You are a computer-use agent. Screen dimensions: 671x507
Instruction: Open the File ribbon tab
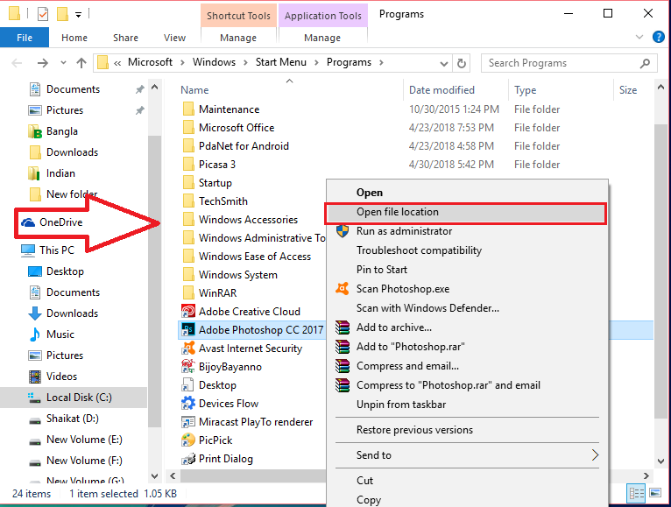pyautogui.click(x=25, y=38)
